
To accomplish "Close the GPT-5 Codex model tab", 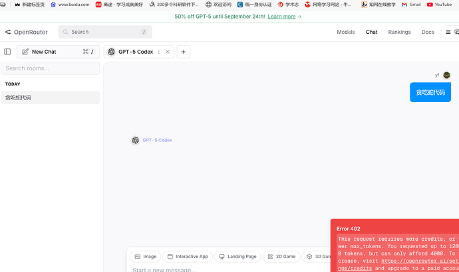I will click(168, 52).
